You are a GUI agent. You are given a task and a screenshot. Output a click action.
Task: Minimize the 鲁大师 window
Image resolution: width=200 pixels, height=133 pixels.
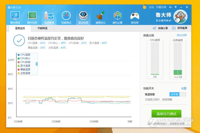point(181,7)
